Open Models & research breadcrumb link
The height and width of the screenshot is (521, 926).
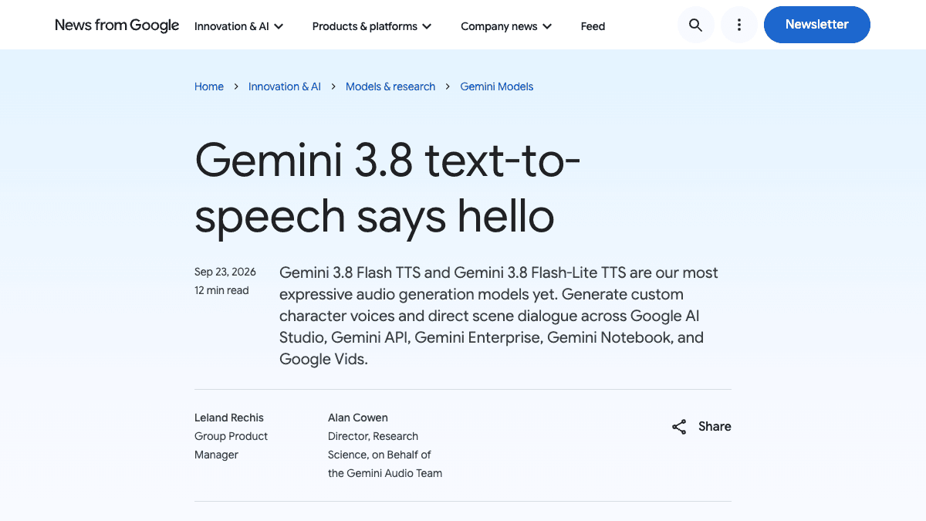tap(390, 86)
